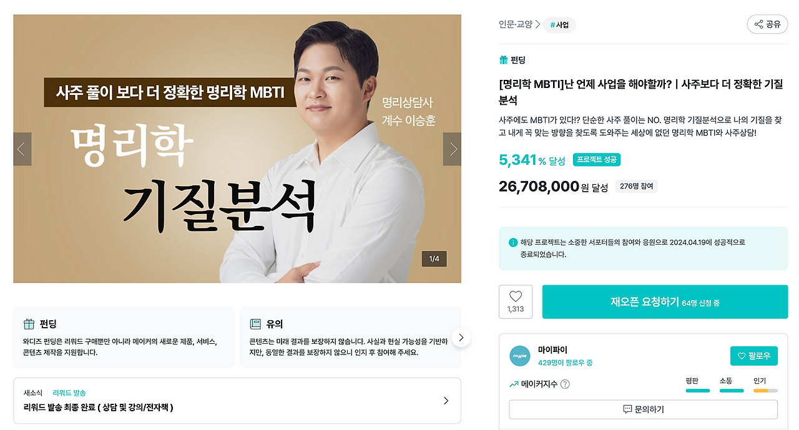
Task: Open the 마이파이 maker profile logo
Action: [x=520, y=356]
